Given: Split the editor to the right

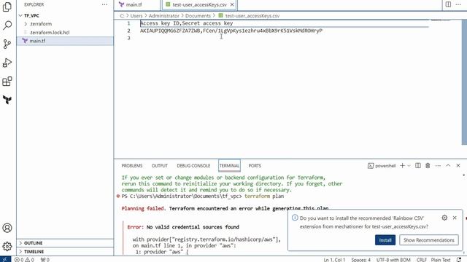Looking at the screenshot, I should [x=448, y=4].
